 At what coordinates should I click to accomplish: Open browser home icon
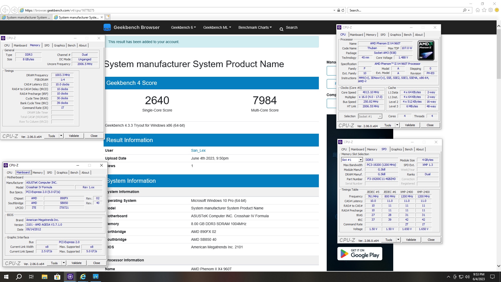pyautogui.click(x=478, y=10)
